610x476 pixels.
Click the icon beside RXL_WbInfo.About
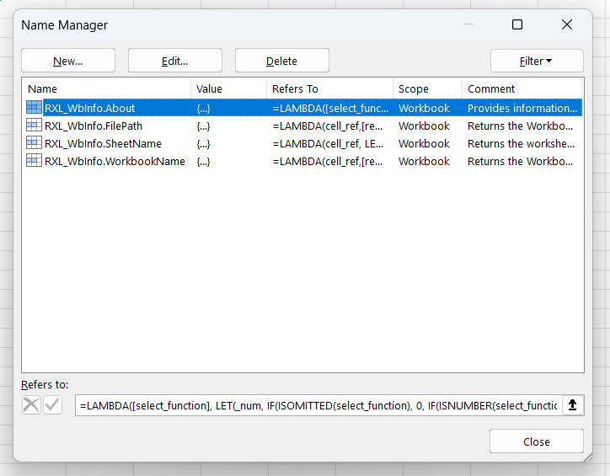34,108
